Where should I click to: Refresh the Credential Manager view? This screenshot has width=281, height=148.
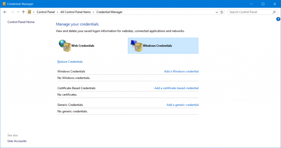(x=222, y=12)
